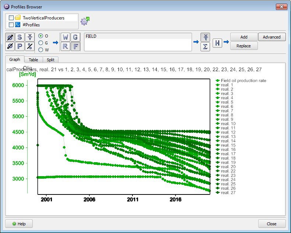Click the 4500 y-axis value
The width and height of the screenshot is (291, 233).
(x=18, y=132)
